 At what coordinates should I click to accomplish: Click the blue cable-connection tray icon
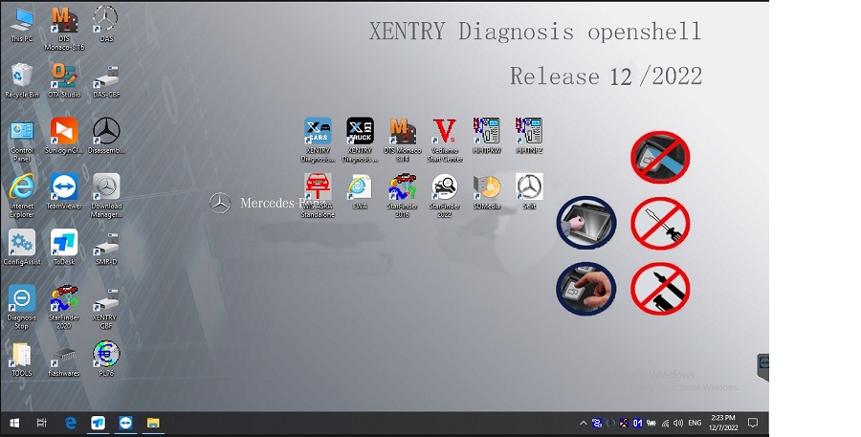pyautogui.click(x=597, y=423)
